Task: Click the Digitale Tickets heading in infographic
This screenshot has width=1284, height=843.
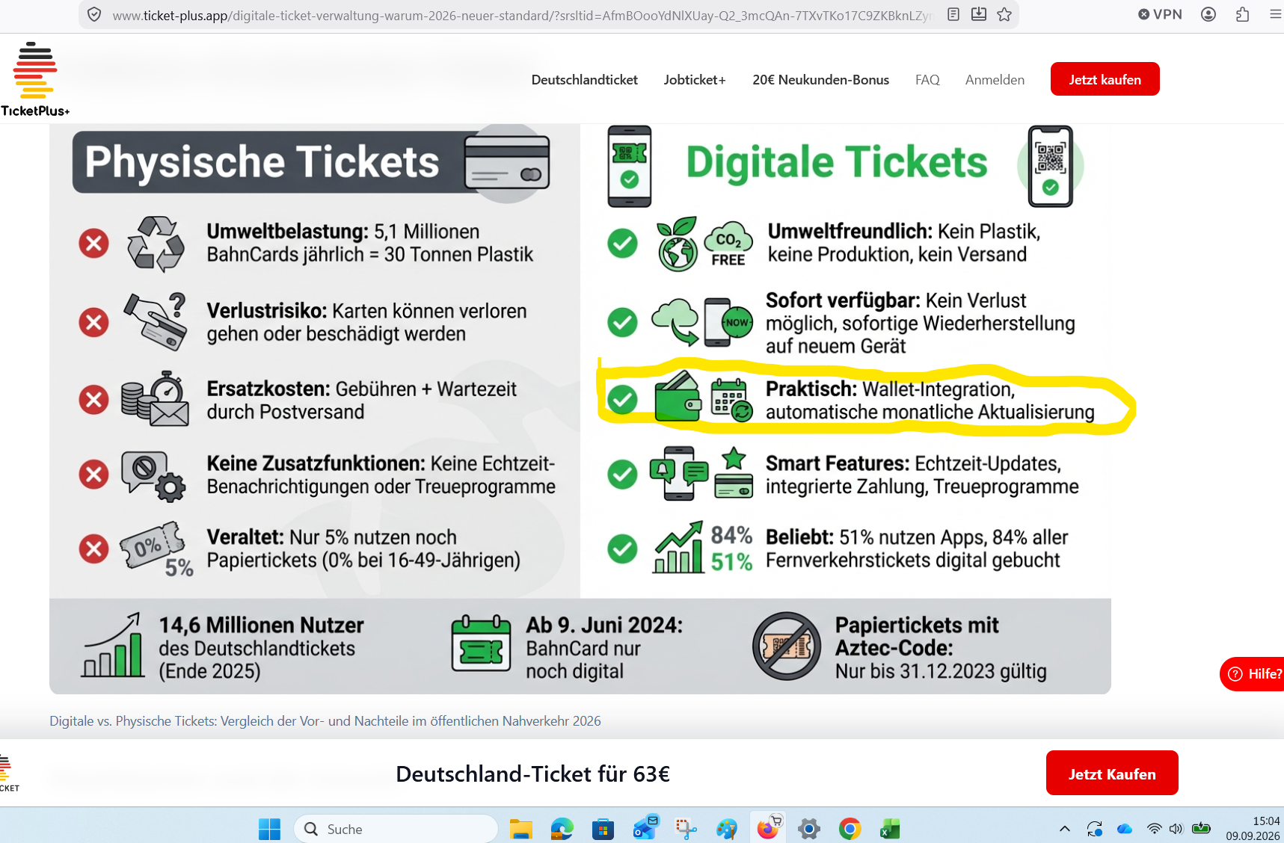Action: click(837, 162)
